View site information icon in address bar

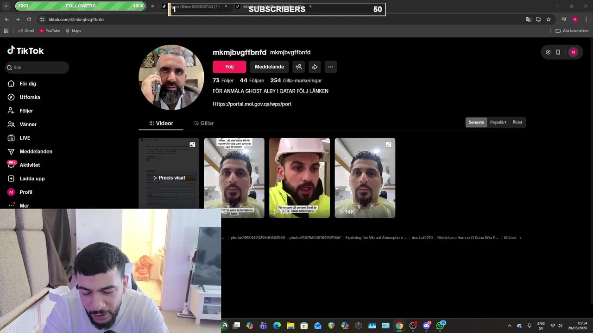pyautogui.click(x=42, y=19)
